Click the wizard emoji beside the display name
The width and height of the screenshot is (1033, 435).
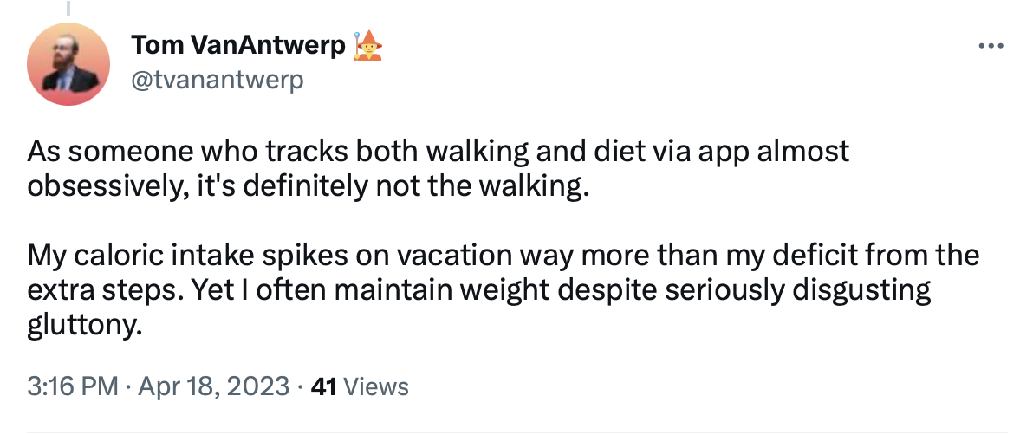(x=368, y=45)
